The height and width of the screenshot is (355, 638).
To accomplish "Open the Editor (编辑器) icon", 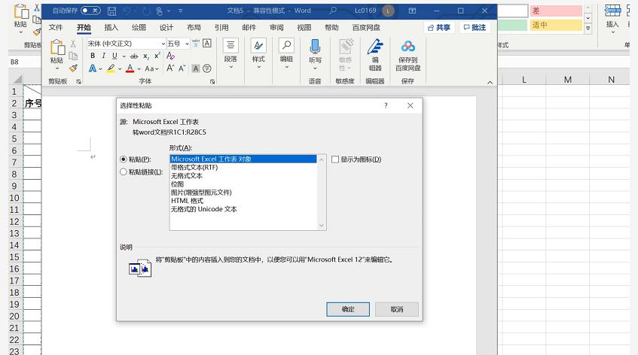I will point(375,47).
